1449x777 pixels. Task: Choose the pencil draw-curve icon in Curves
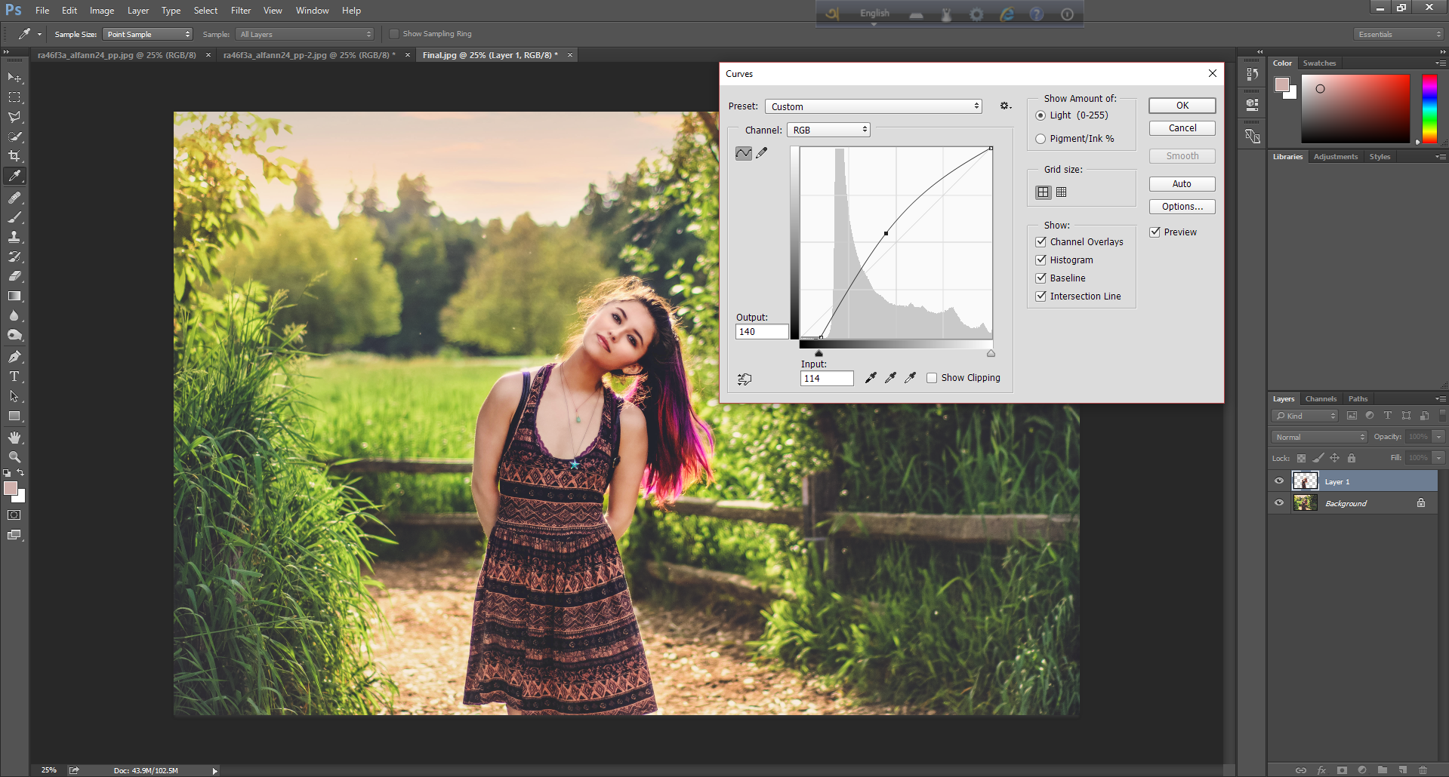click(762, 153)
